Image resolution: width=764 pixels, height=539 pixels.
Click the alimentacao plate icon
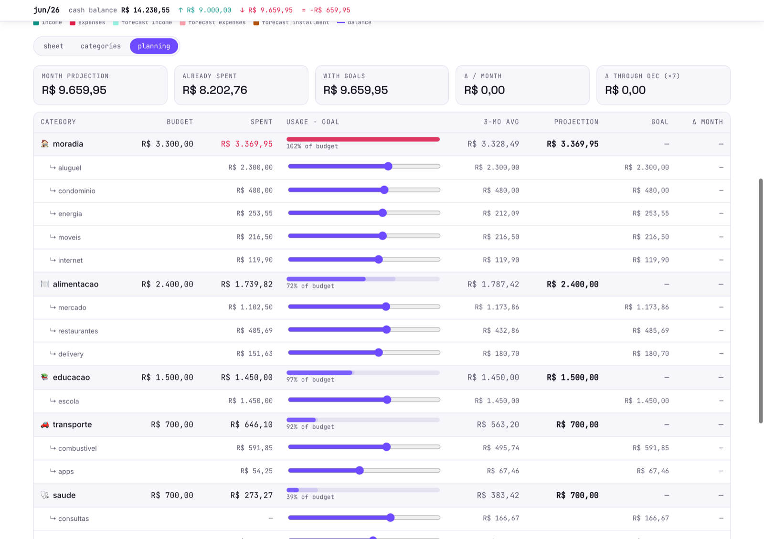pyautogui.click(x=45, y=284)
